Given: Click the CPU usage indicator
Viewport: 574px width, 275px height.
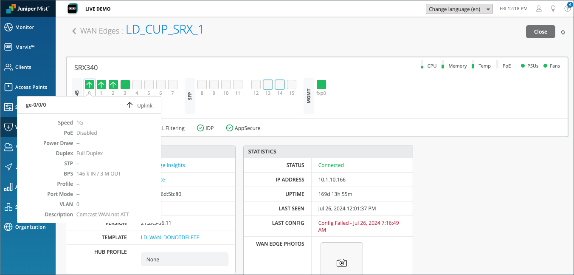Looking at the screenshot, I should pos(428,65).
